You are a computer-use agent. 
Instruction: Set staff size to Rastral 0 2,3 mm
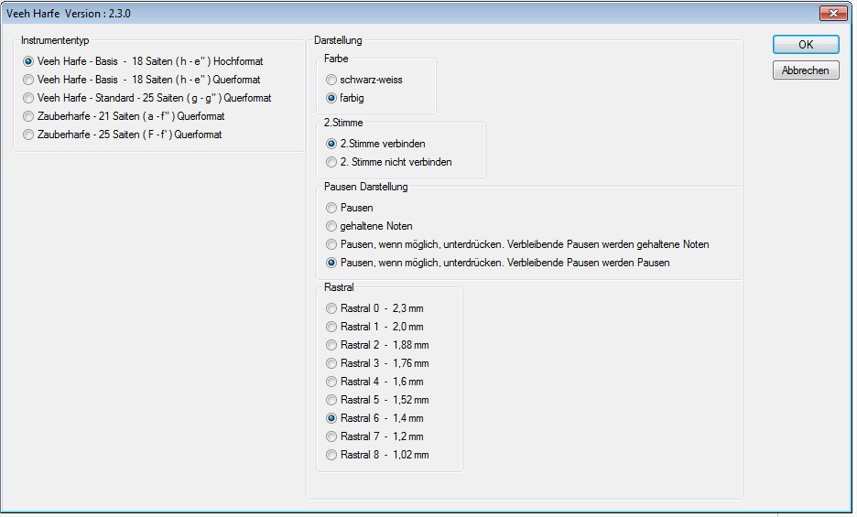coord(332,308)
